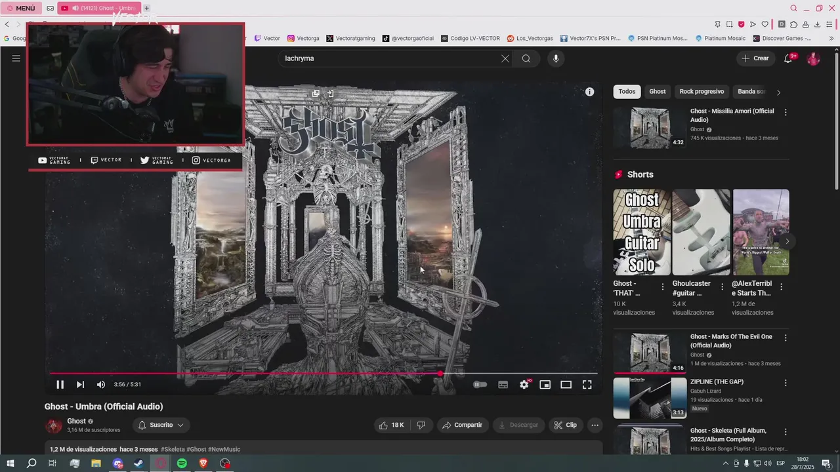This screenshot has width=840, height=472.
Task: Enter fullscreen on the video
Action: [587, 385]
